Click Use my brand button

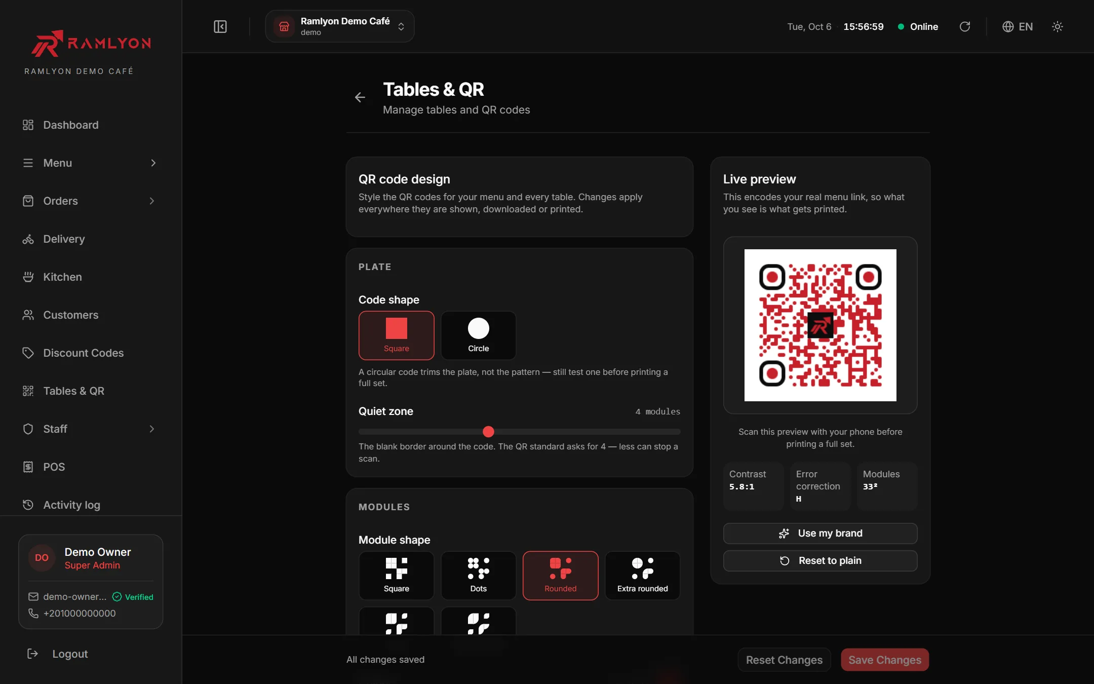click(820, 533)
